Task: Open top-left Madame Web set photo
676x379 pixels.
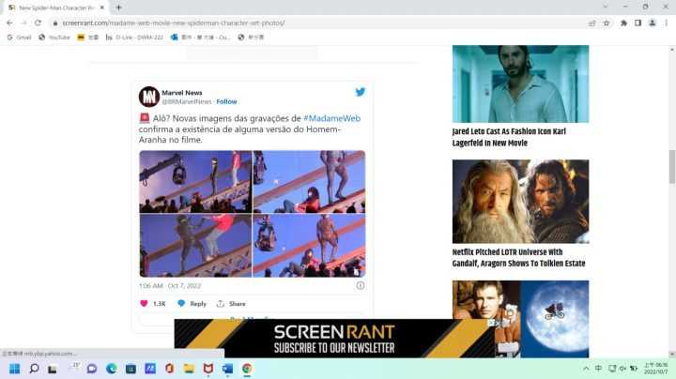Action: [195, 182]
